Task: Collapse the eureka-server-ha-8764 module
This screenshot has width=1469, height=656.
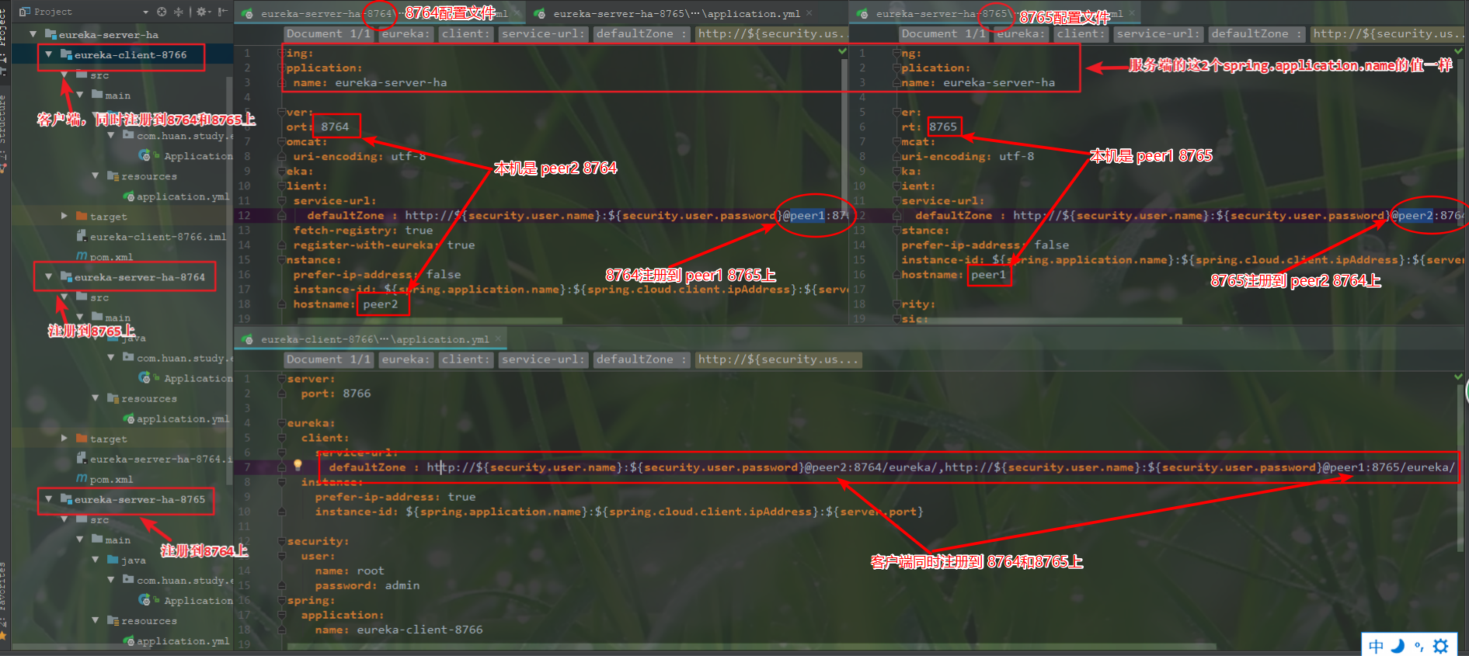Action: [x=49, y=276]
